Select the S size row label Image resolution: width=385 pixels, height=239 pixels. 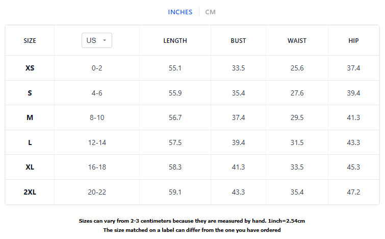click(30, 93)
